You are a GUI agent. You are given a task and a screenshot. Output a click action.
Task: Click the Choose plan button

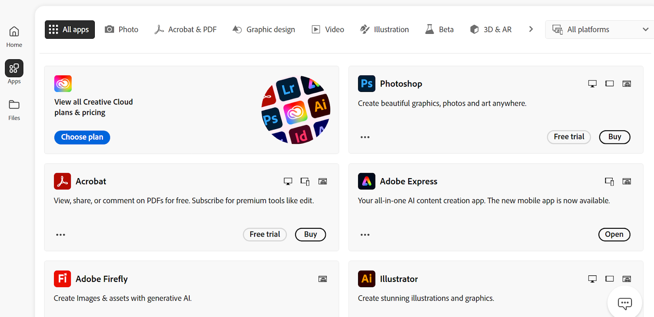[82, 137]
